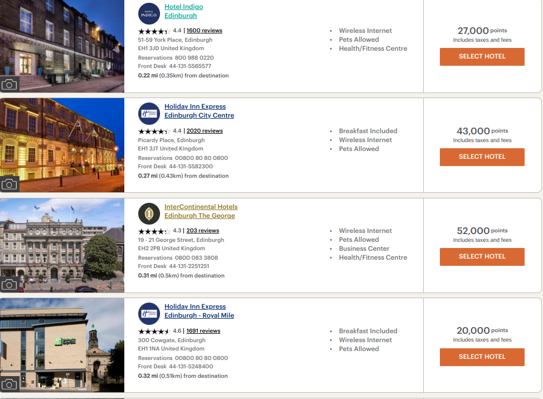Open Holiday Inn Express Edinburgh City Centre link
The height and width of the screenshot is (399, 543).
click(x=199, y=111)
